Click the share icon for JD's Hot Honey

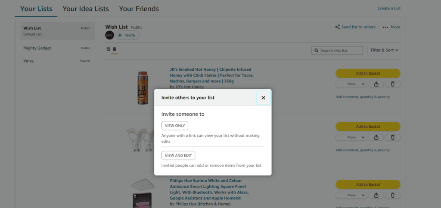376,84
